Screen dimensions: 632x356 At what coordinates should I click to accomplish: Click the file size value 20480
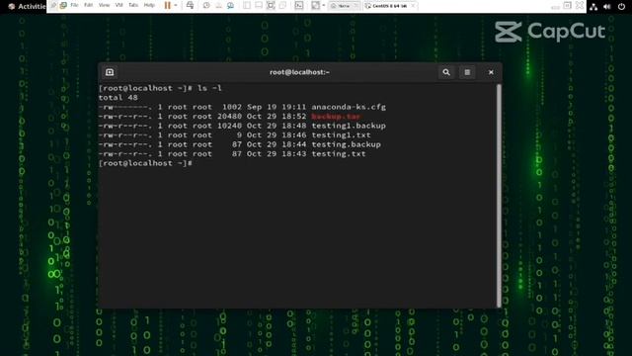(229, 117)
